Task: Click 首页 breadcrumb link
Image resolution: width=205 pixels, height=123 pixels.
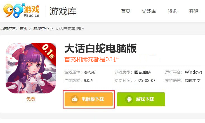Action: (24, 28)
